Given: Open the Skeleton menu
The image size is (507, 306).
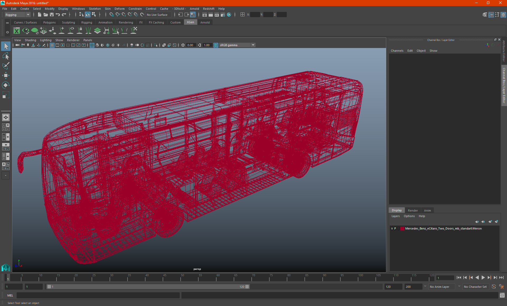Looking at the screenshot, I should click(95, 9).
